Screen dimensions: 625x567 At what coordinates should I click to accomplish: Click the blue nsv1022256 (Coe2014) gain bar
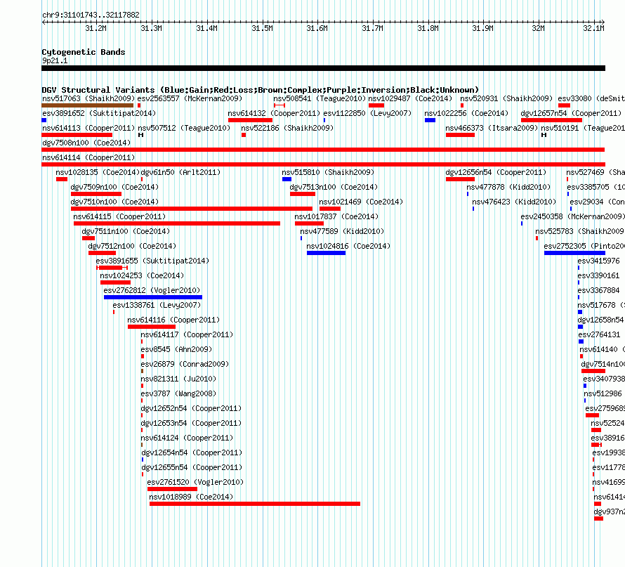(430, 120)
